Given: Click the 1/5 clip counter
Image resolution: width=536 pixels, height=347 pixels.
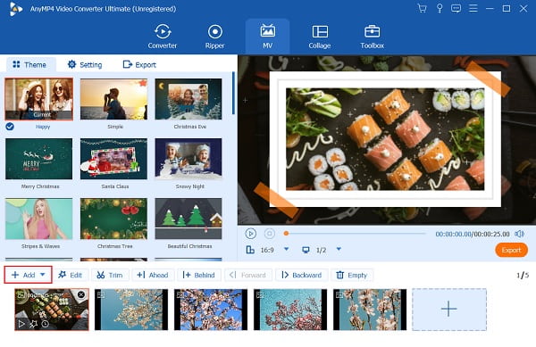Looking at the screenshot, I should (523, 275).
